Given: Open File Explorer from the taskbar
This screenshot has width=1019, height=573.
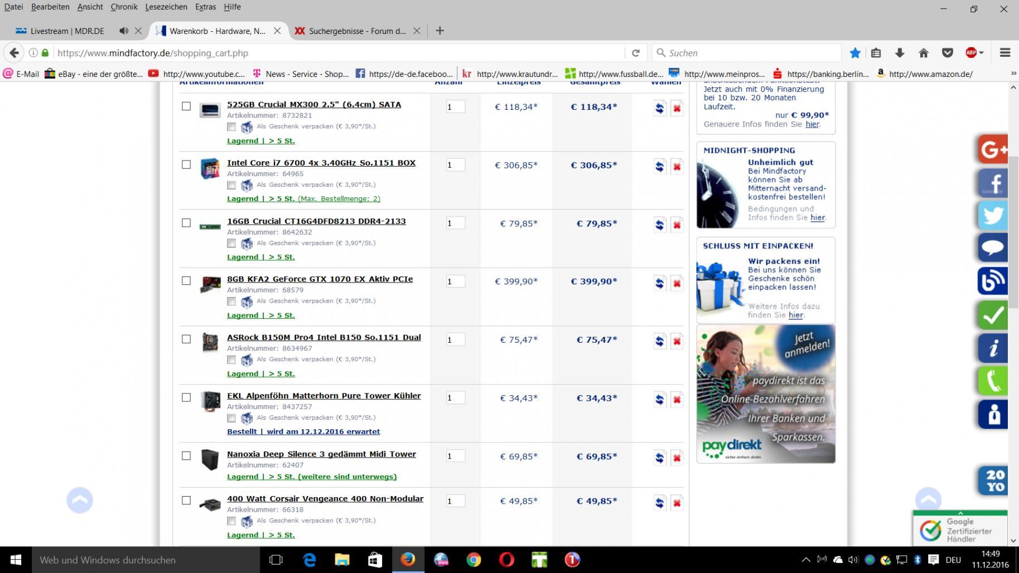Looking at the screenshot, I should click(x=342, y=560).
